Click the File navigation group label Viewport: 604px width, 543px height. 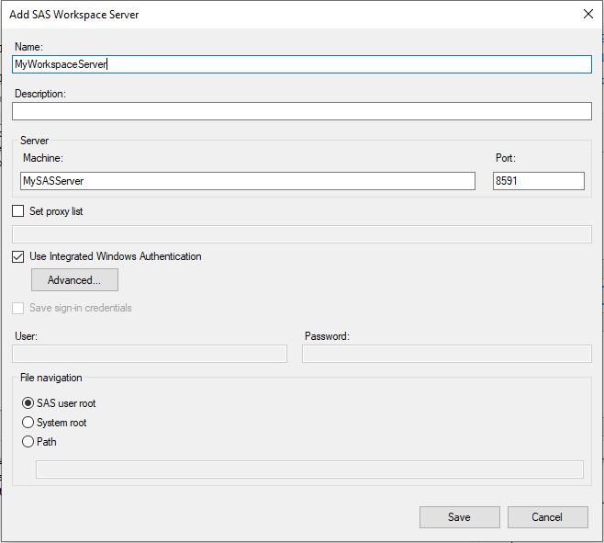coord(51,378)
